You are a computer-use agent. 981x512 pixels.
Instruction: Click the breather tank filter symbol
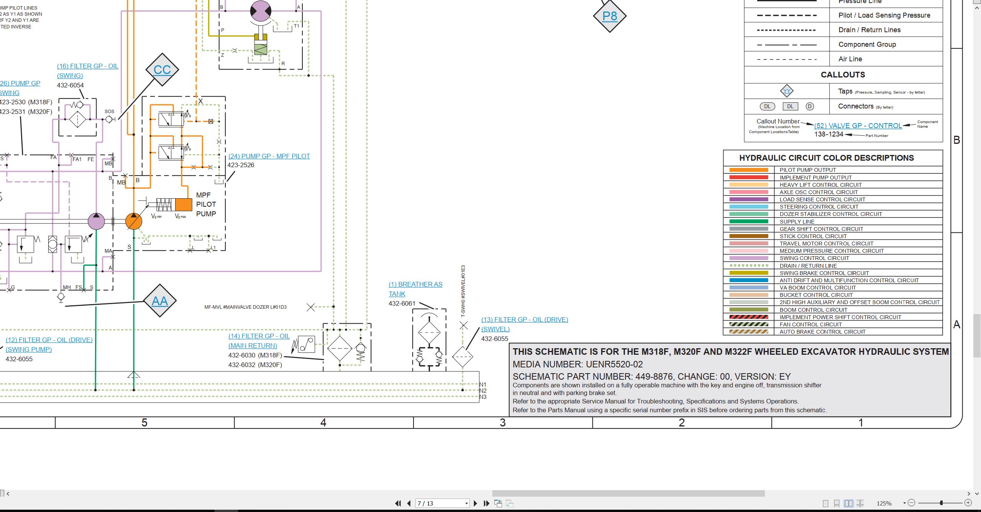429,333
